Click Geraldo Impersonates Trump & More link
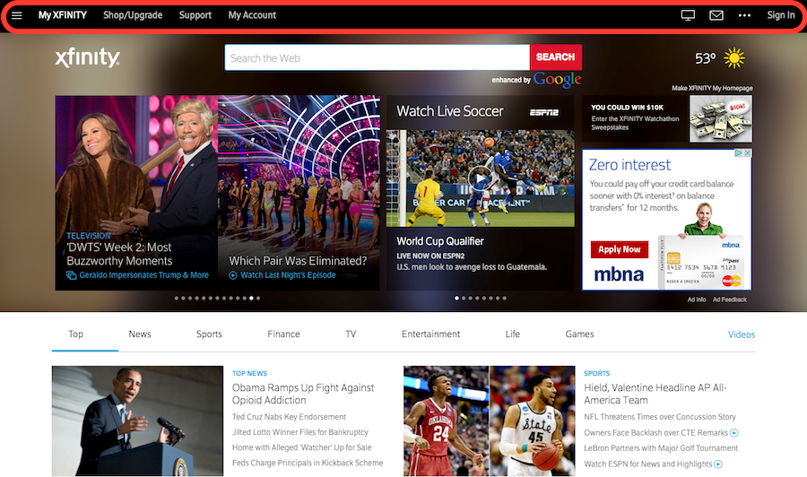The height and width of the screenshot is (477, 807). coord(144,275)
